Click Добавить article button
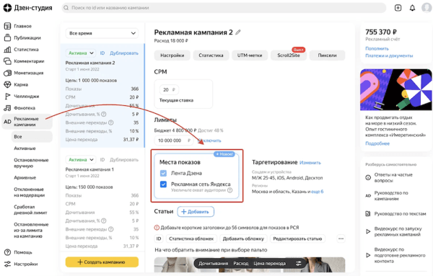The width and height of the screenshot is (433, 276). (196, 212)
